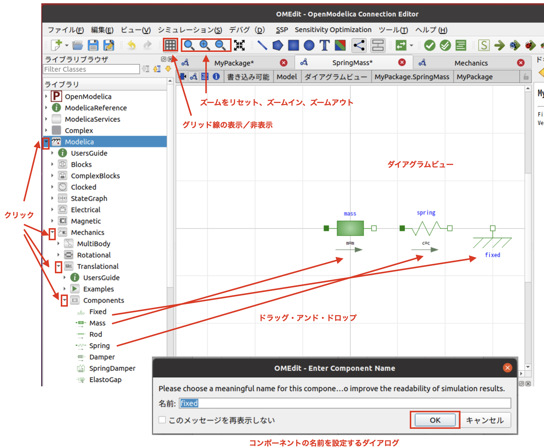Check the このメッセージを再表示しない checkbox
This screenshot has height=448, width=544.
pos(162,420)
